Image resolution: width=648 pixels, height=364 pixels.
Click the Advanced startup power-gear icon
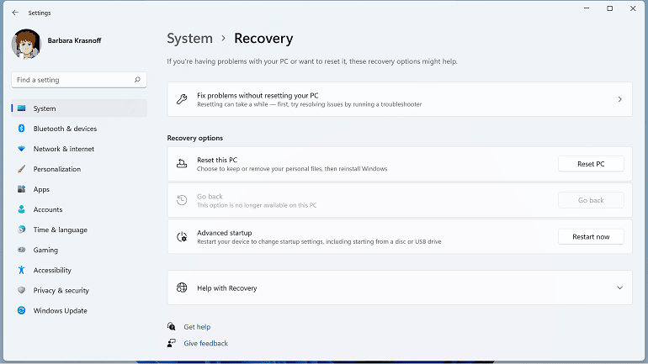(182, 236)
